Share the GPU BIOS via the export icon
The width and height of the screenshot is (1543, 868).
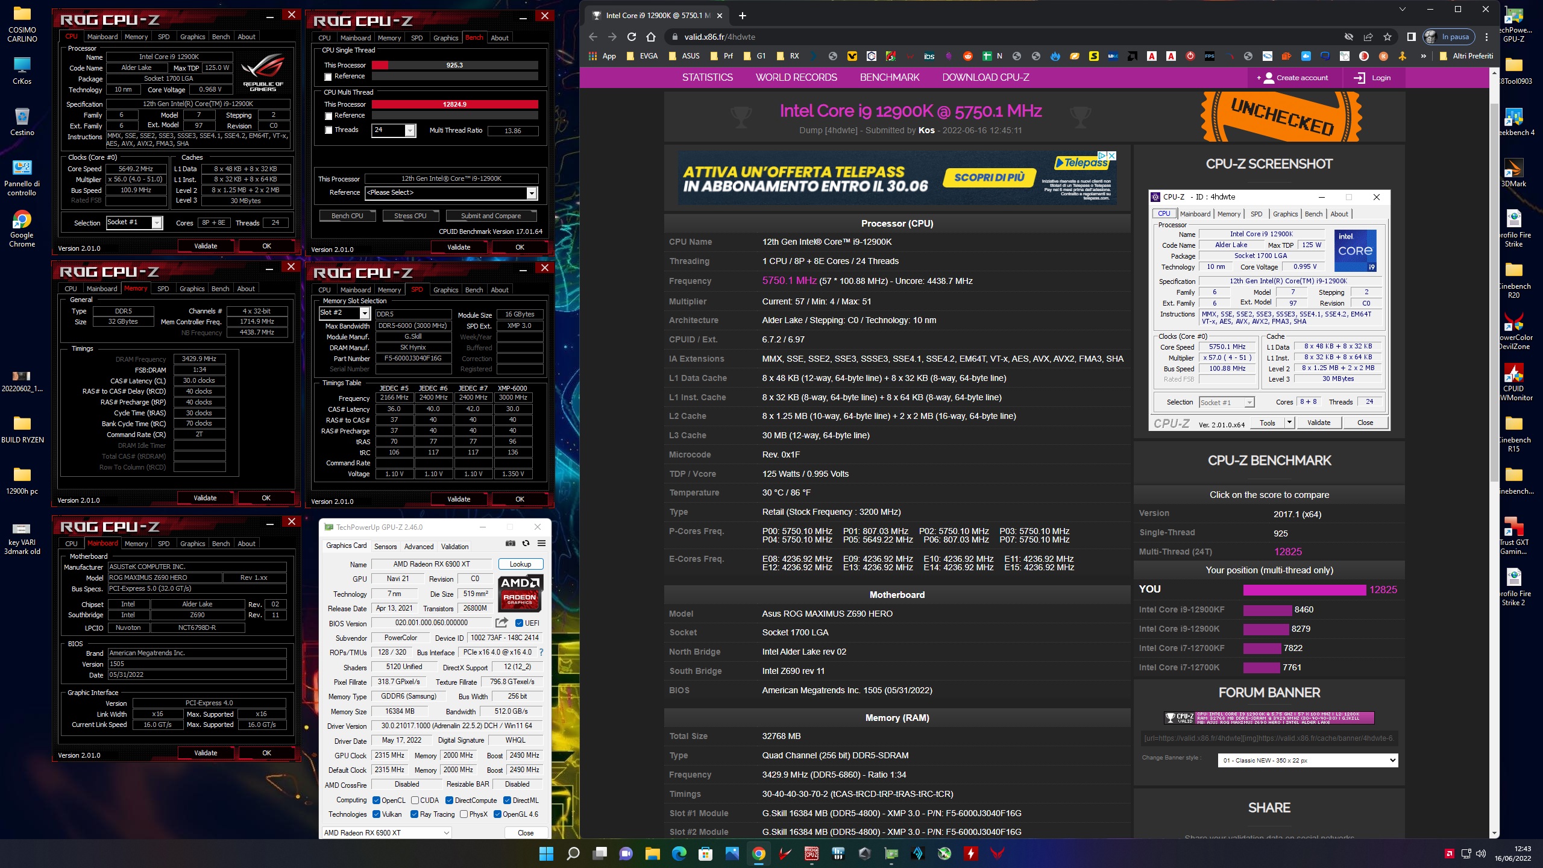[x=501, y=623]
